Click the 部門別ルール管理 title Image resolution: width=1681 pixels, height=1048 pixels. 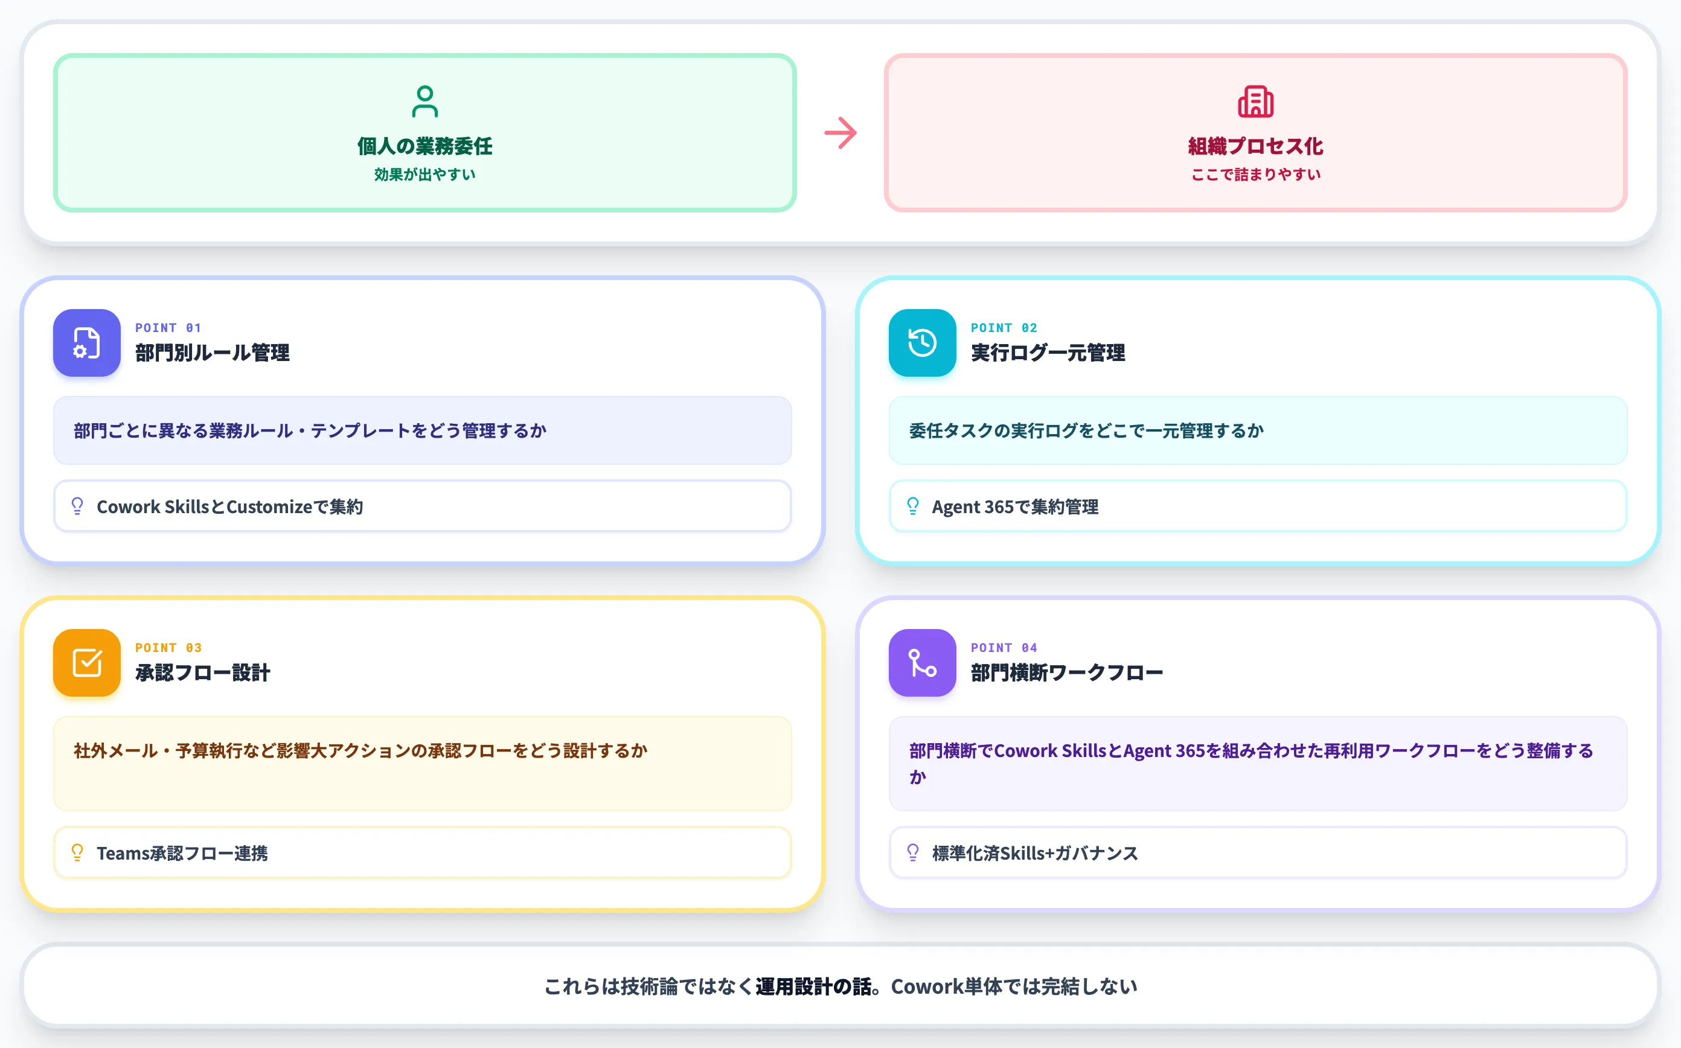pos(212,353)
